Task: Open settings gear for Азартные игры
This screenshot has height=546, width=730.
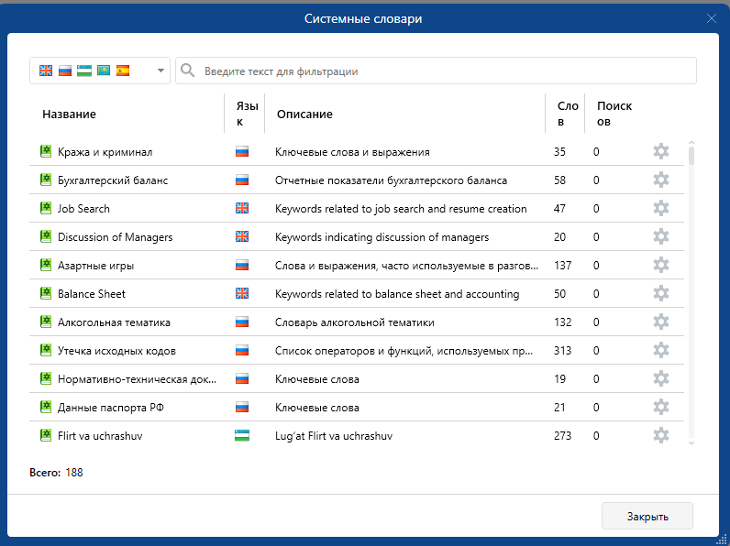Action: tap(661, 265)
